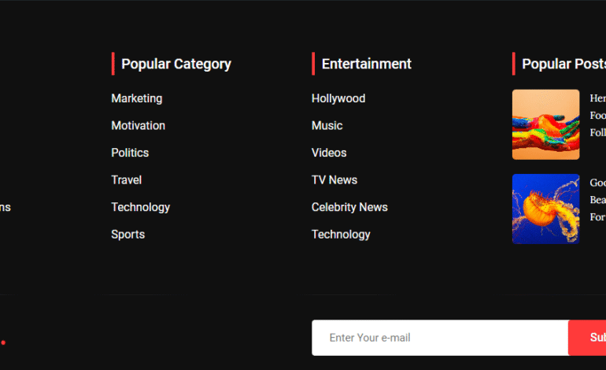Visit the Hollywood entertainment link
Viewport: 606px width, 370px height.
point(338,98)
